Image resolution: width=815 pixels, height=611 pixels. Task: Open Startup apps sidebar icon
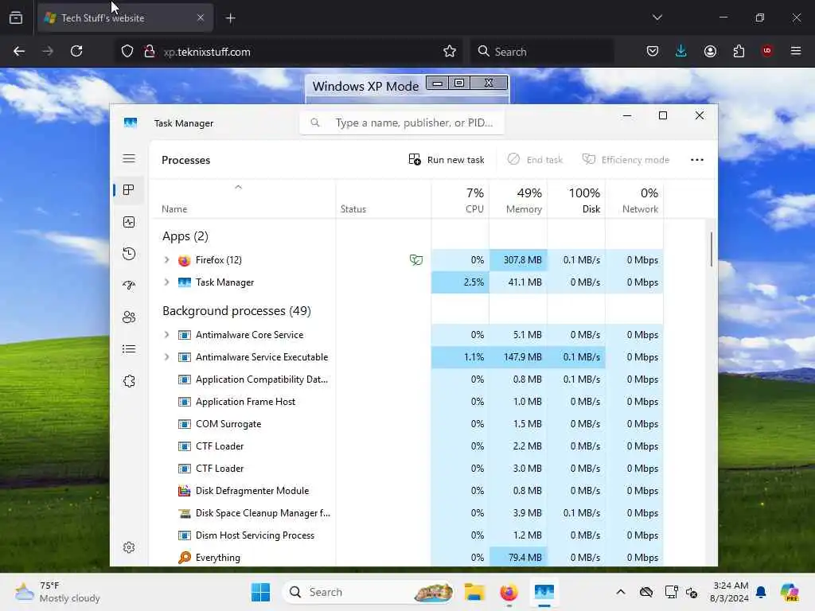tap(129, 286)
